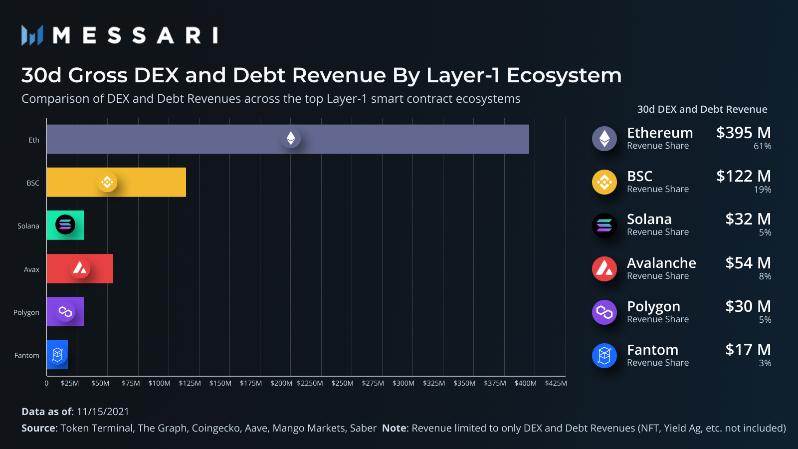Click the '$54 M' Avalanche revenue value

point(748,263)
